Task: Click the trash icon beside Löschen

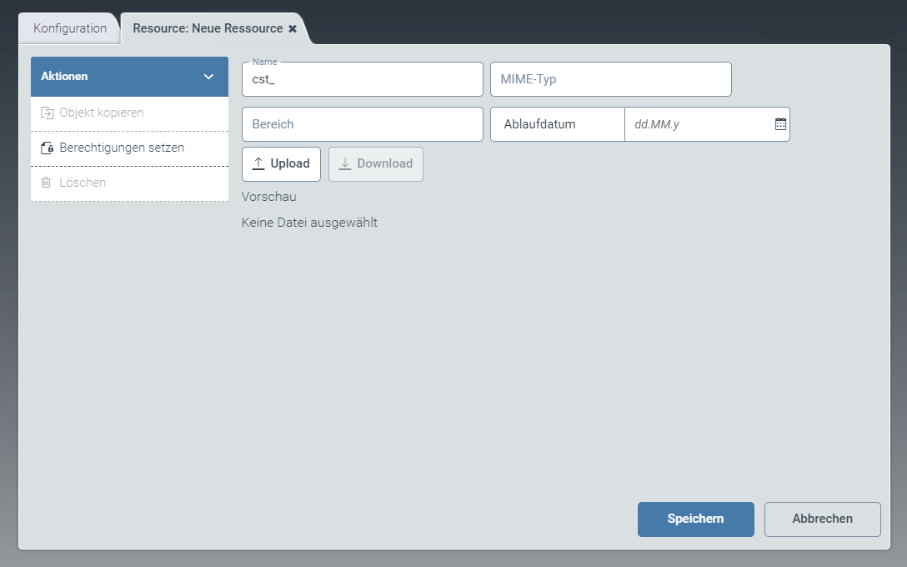Action: tap(47, 183)
